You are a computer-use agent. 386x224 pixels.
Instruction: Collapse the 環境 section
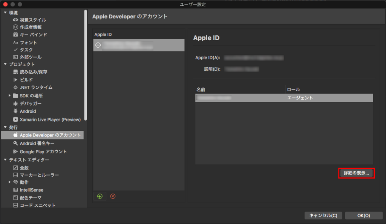[5, 12]
